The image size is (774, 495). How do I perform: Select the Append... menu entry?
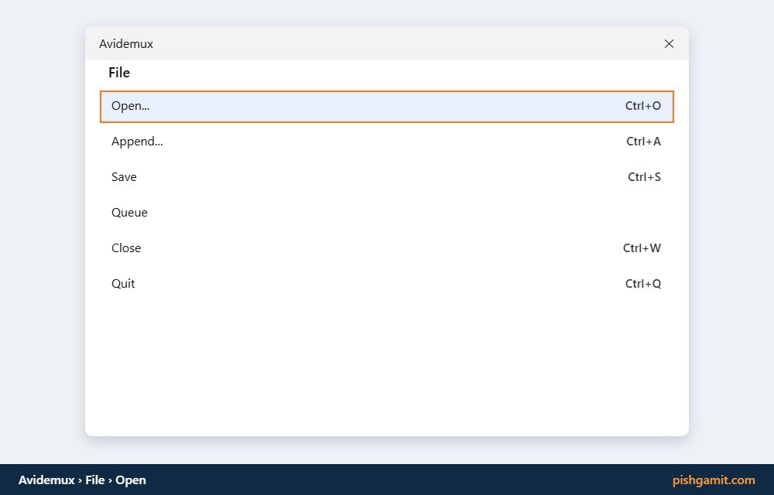click(x=386, y=142)
